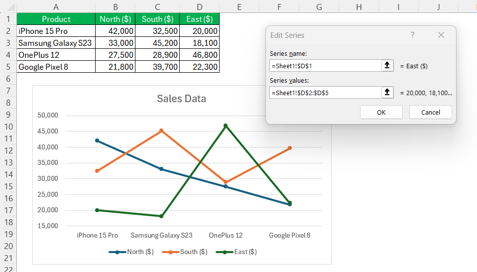
Task: Select row 1 header
Action: click(x=8, y=19)
